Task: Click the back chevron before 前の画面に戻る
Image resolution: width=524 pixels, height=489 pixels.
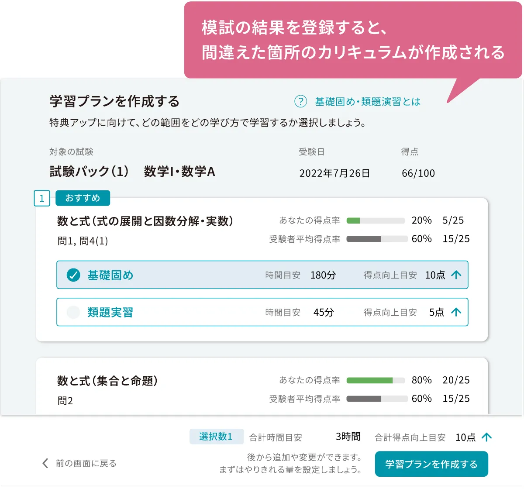Action: [x=44, y=463]
